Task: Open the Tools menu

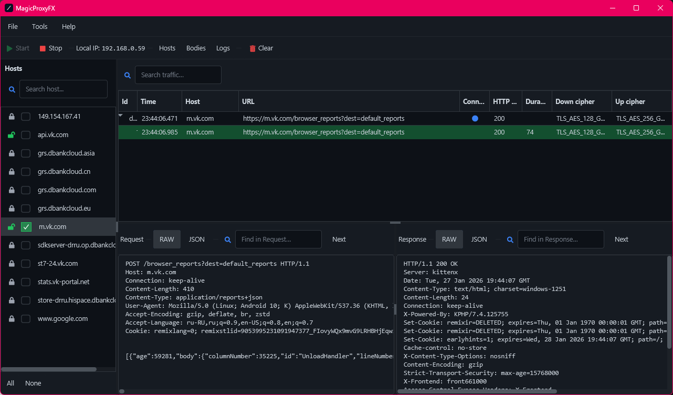Action: click(x=39, y=27)
